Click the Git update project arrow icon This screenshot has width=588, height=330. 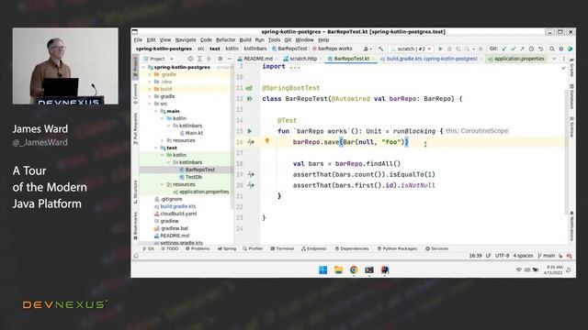point(504,49)
